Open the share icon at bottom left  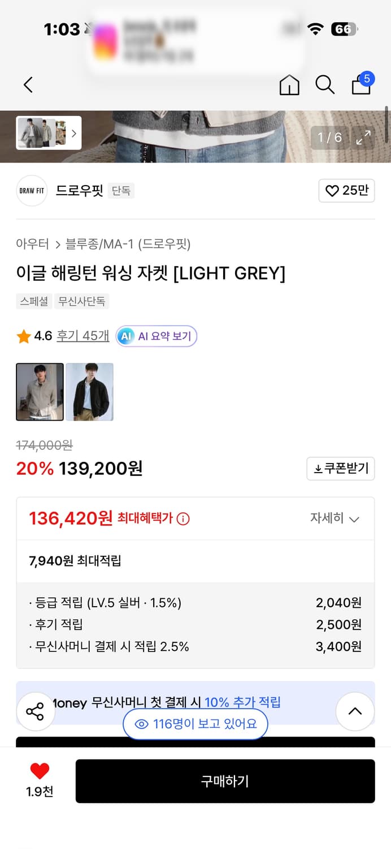click(35, 711)
